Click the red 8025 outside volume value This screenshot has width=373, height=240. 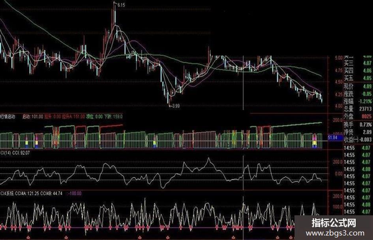coord(367,116)
